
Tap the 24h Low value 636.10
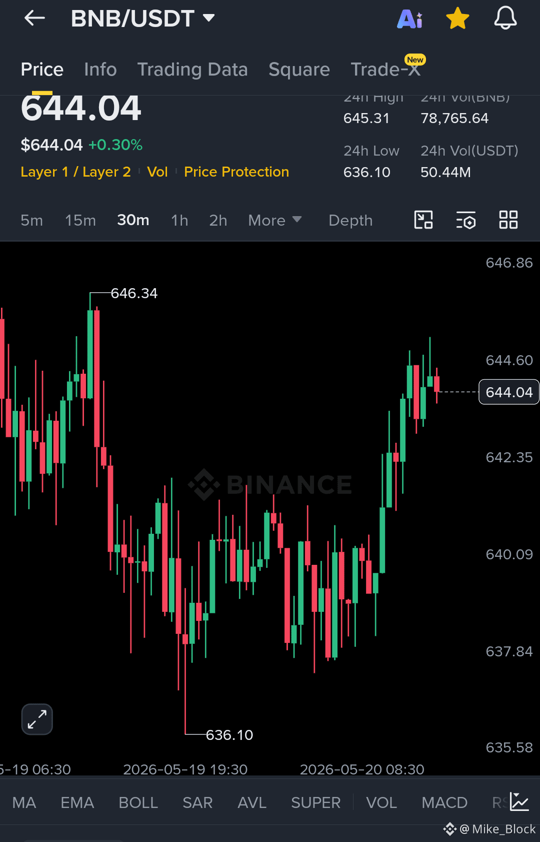367,173
